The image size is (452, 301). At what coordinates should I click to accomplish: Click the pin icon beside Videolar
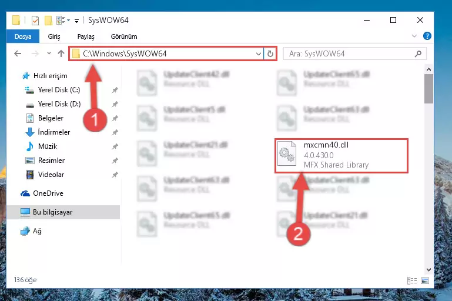click(x=115, y=175)
